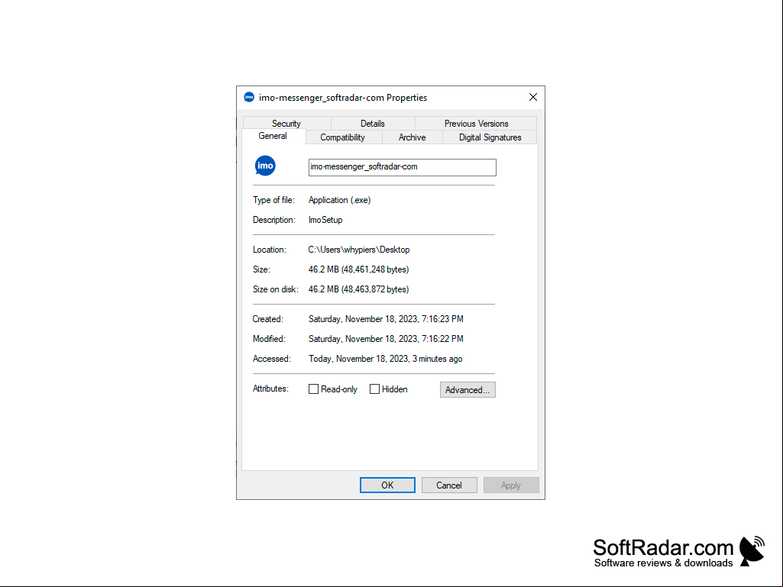The height and width of the screenshot is (587, 783).
Task: Click the Created date ending 7:16:23 PM
Action: [x=386, y=319]
